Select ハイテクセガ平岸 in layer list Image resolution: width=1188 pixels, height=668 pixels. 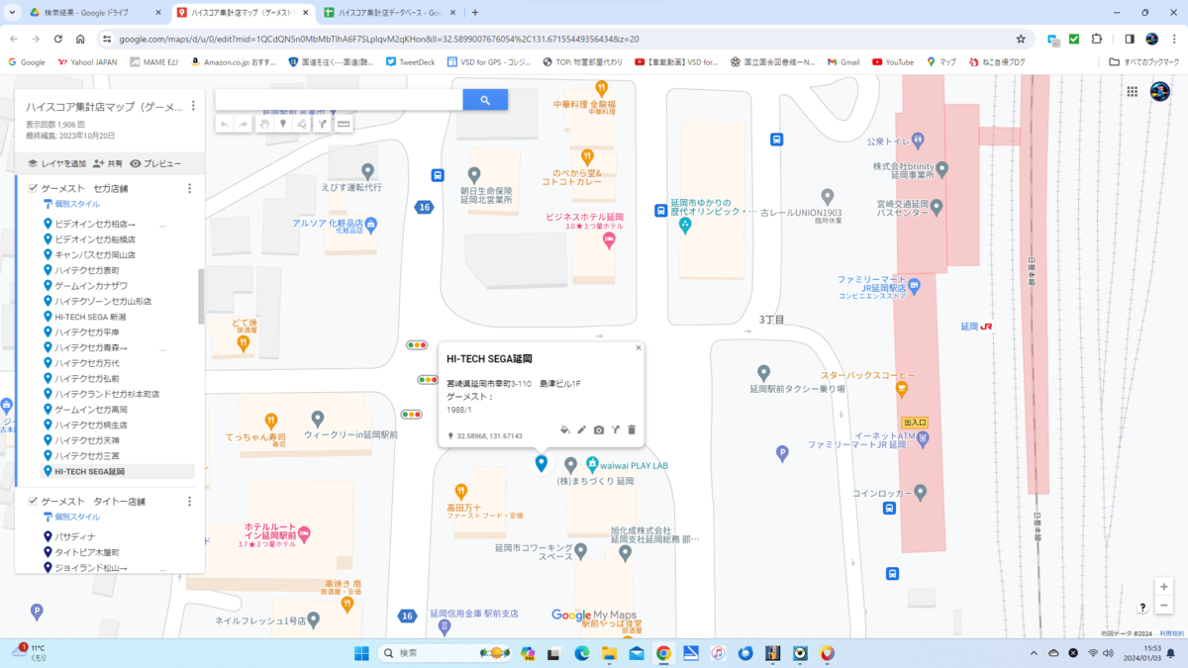coord(87,332)
